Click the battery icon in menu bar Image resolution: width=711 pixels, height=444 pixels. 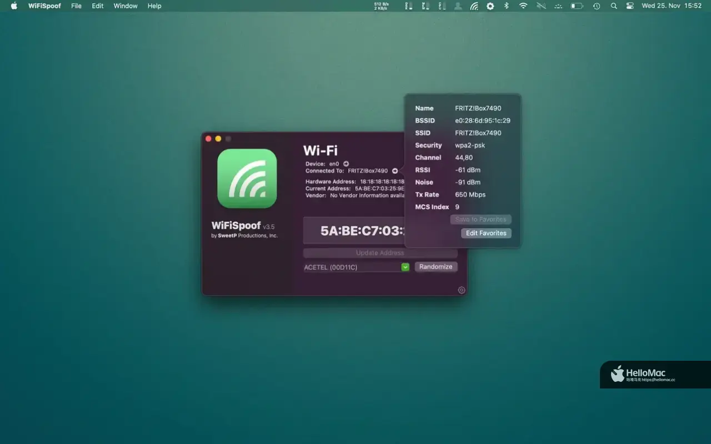tap(577, 6)
